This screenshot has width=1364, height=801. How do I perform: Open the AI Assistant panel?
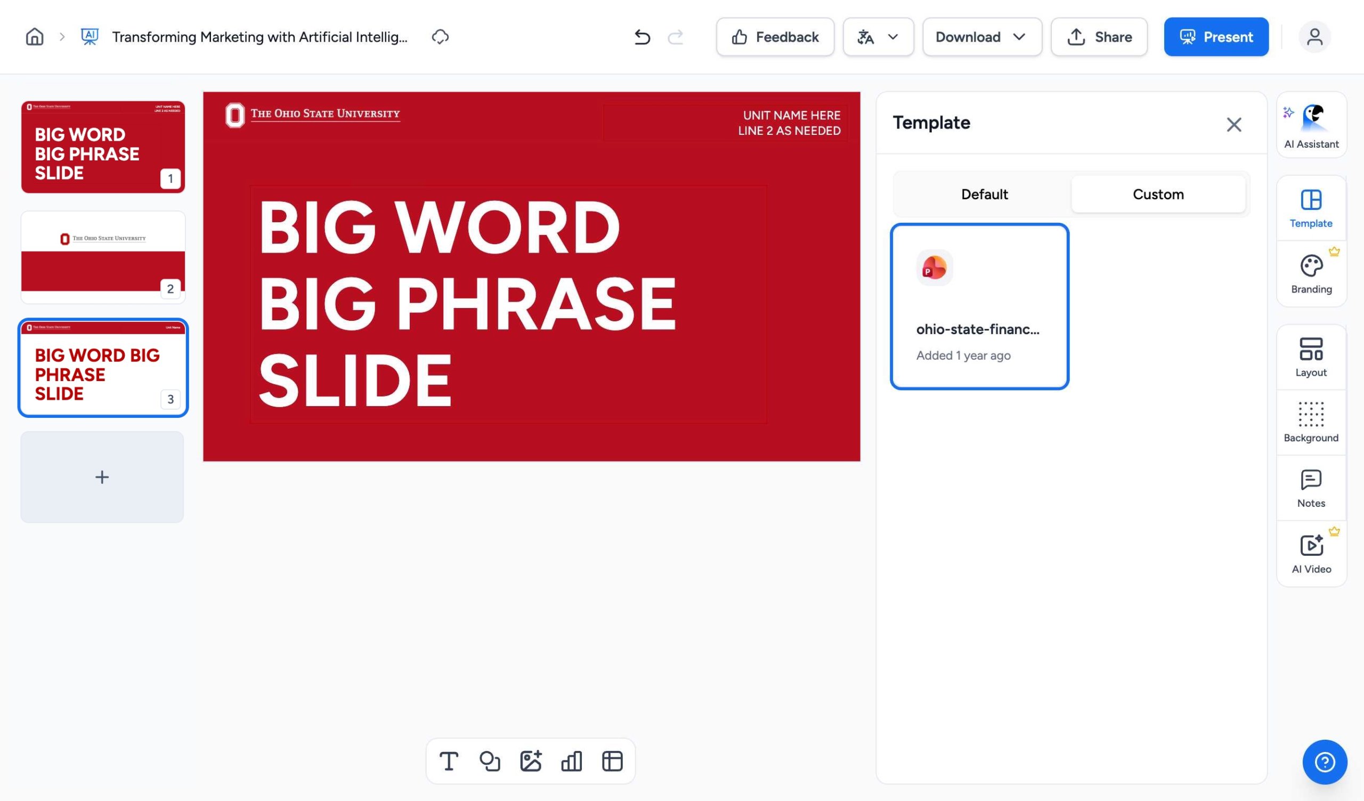click(x=1311, y=126)
